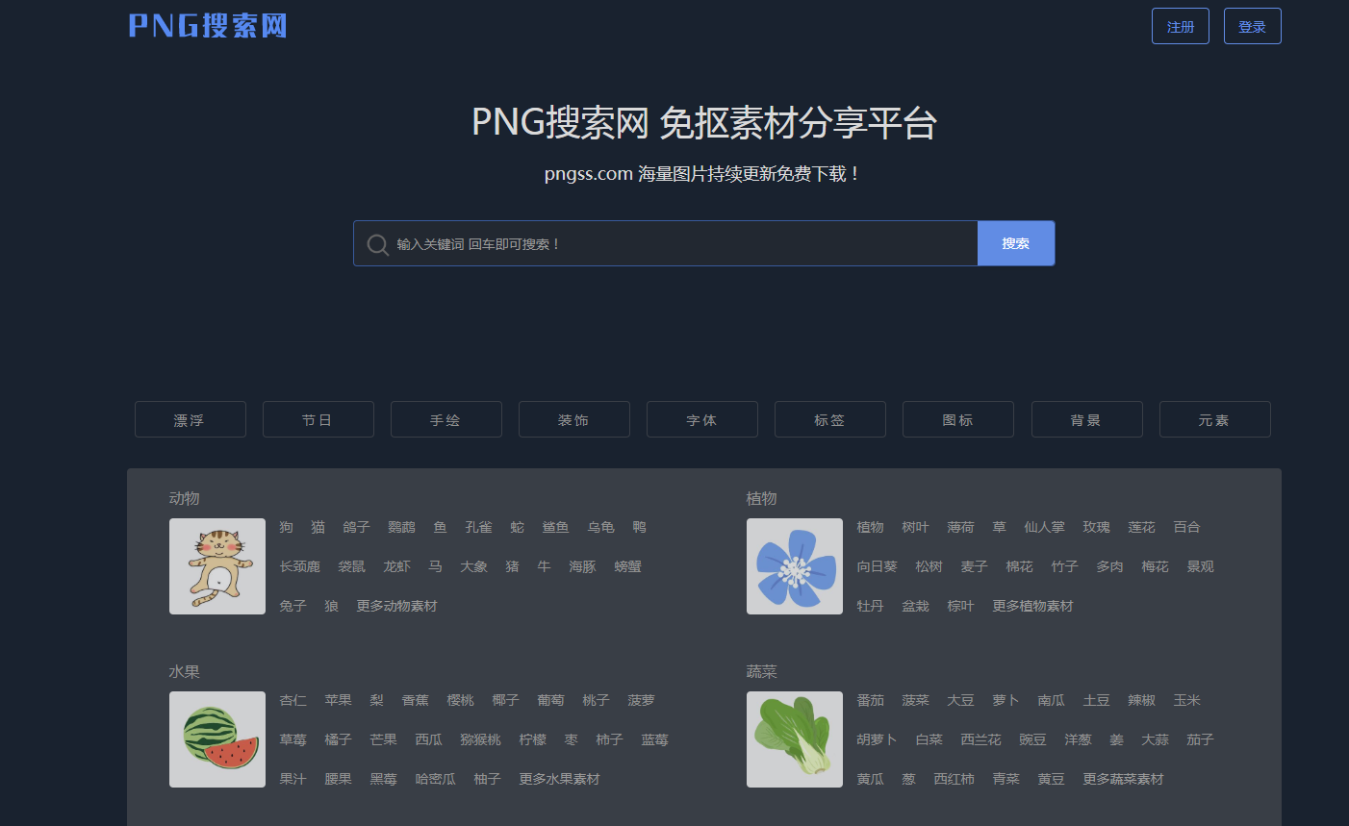The image size is (1349, 826).
Task: Open the bok choy thumbnail in 蔬菜 section
Action: 794,738
